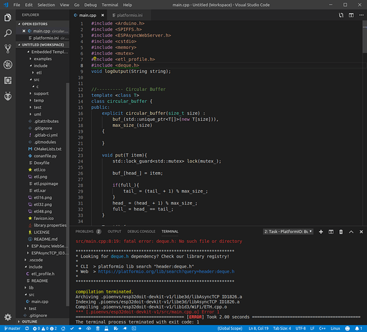This screenshot has height=332, width=367.
Task: Collapse the Open Editors section
Action: [43, 24]
